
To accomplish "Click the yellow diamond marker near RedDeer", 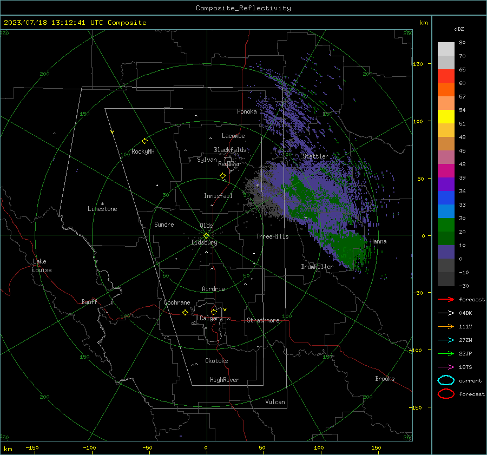I will (222, 176).
